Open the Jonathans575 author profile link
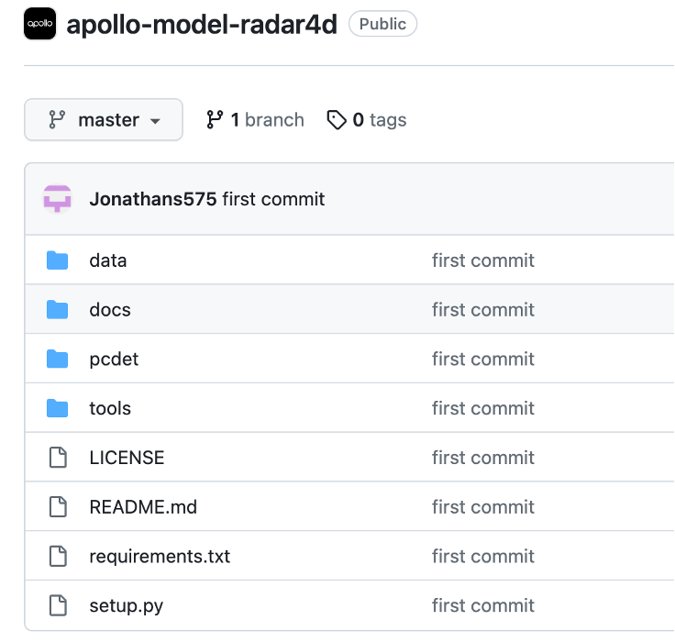 point(153,199)
